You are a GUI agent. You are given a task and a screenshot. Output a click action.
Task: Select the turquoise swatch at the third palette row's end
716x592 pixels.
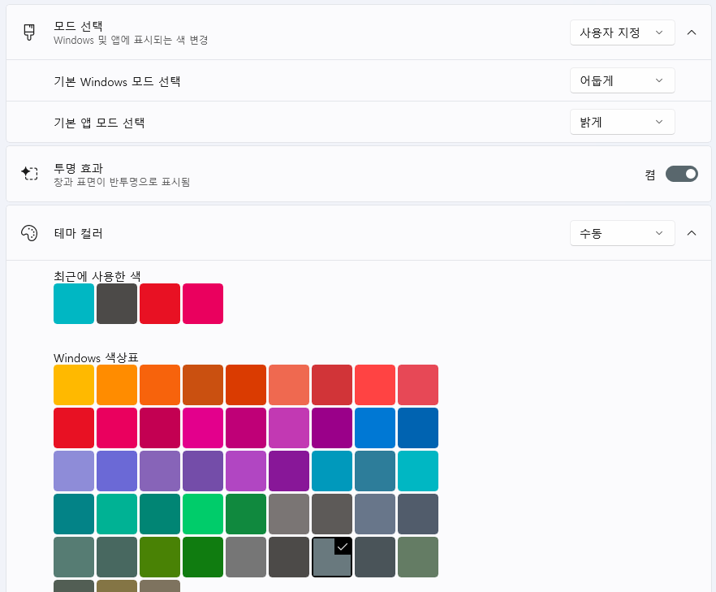click(x=418, y=471)
